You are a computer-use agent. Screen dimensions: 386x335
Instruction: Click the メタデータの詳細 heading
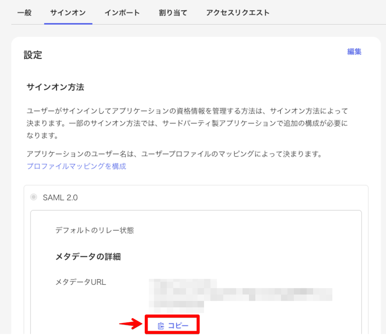pos(88,256)
